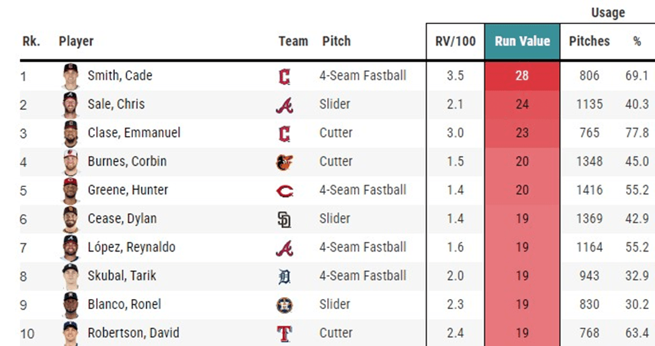Open Emmanuel Clase's player link
Viewport: 655px width, 346px height.
click(x=134, y=133)
